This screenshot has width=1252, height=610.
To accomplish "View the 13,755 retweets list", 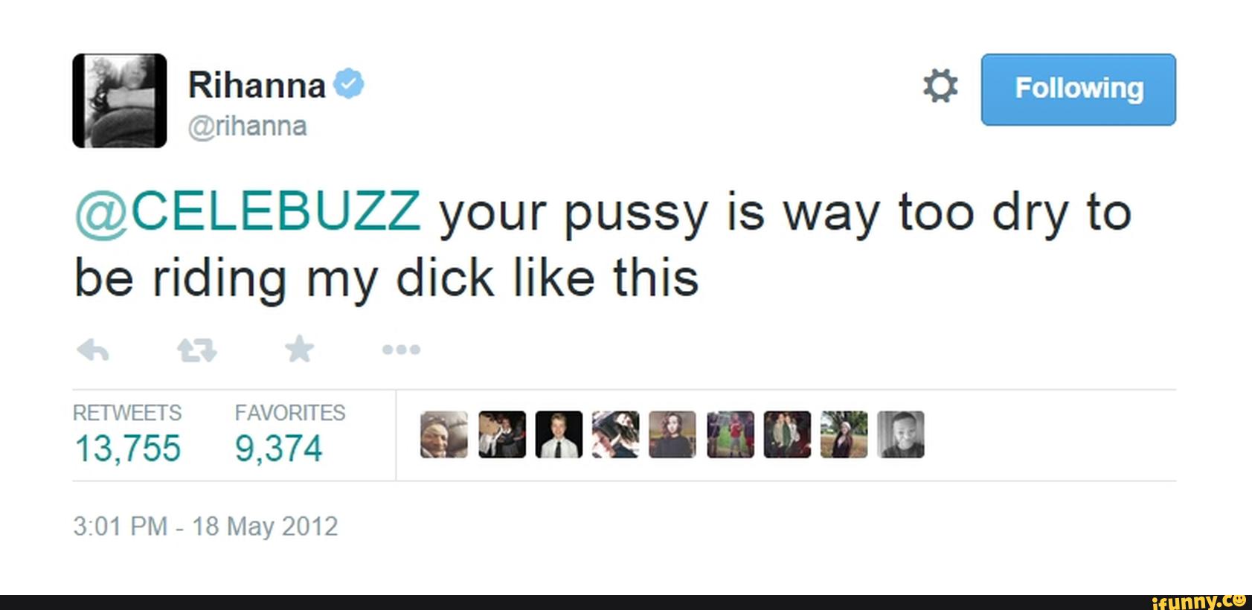I will [127, 449].
